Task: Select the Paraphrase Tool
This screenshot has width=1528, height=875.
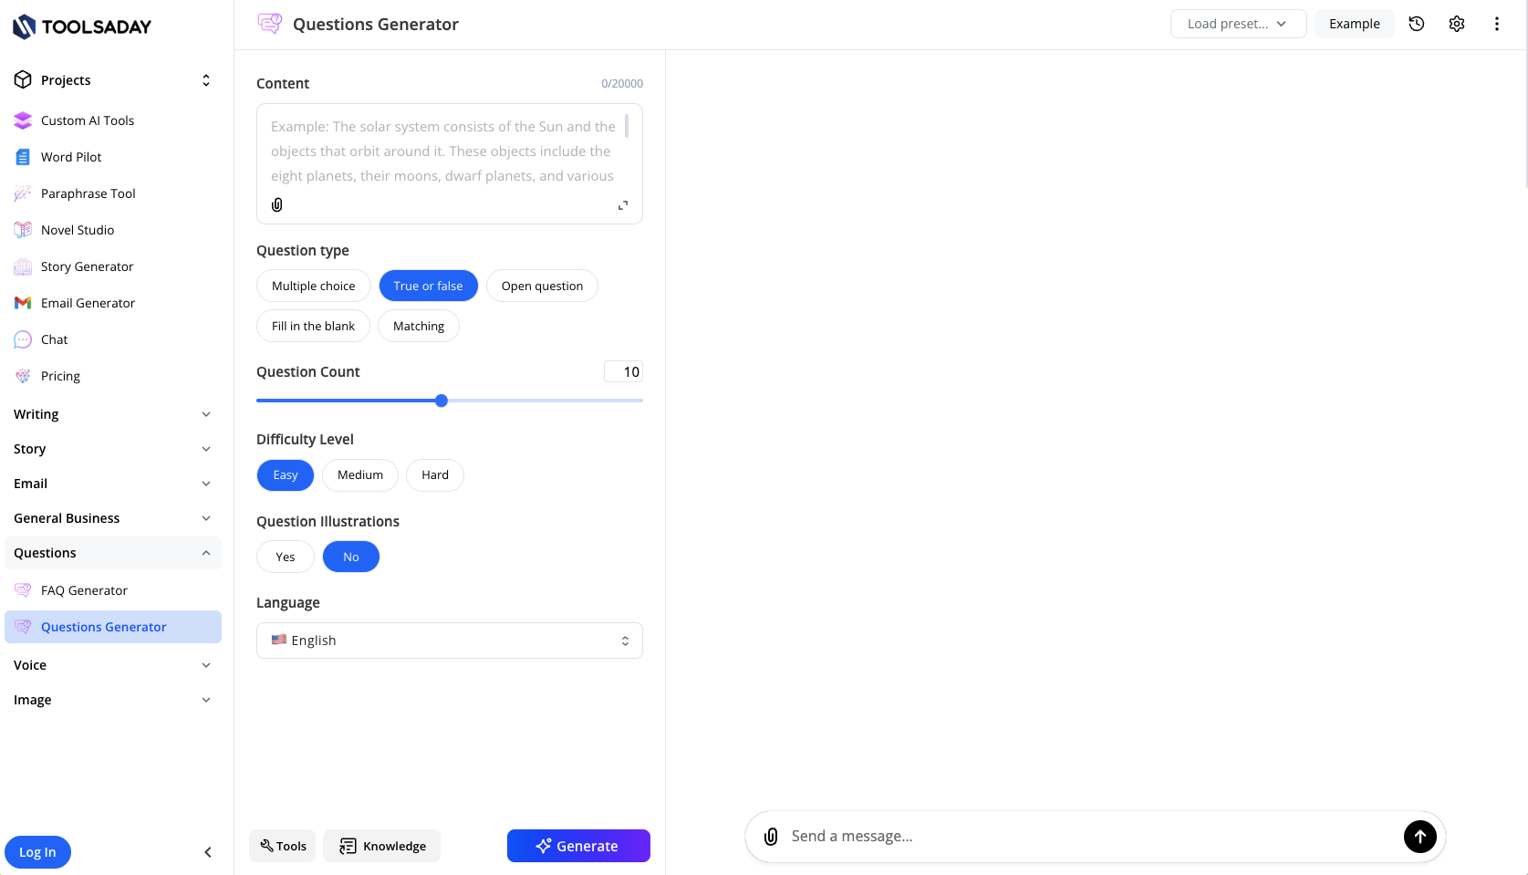Action: click(x=87, y=193)
